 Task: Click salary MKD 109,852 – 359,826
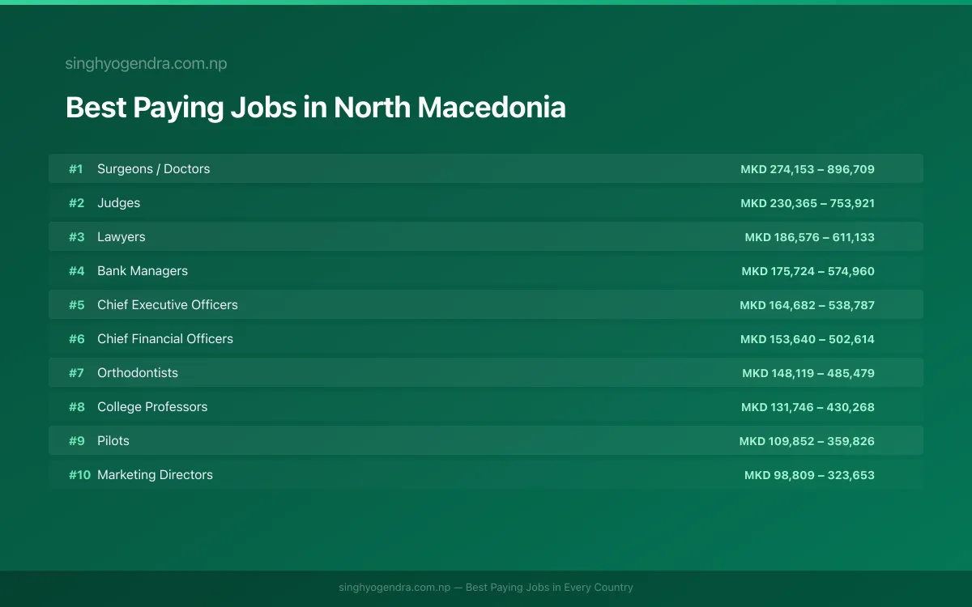pos(808,441)
